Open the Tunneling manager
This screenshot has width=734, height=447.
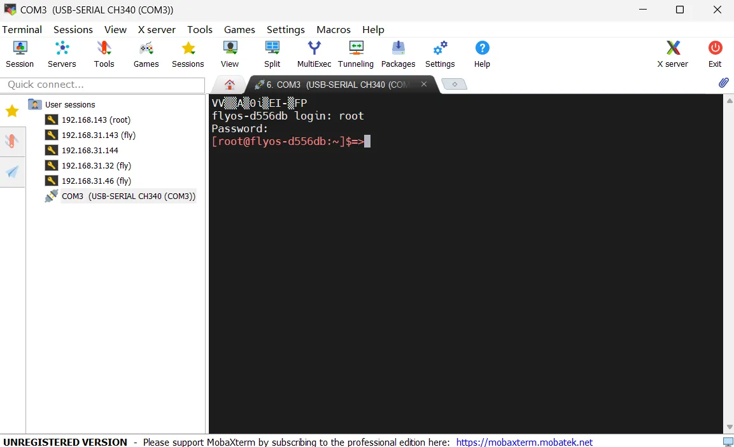click(356, 54)
